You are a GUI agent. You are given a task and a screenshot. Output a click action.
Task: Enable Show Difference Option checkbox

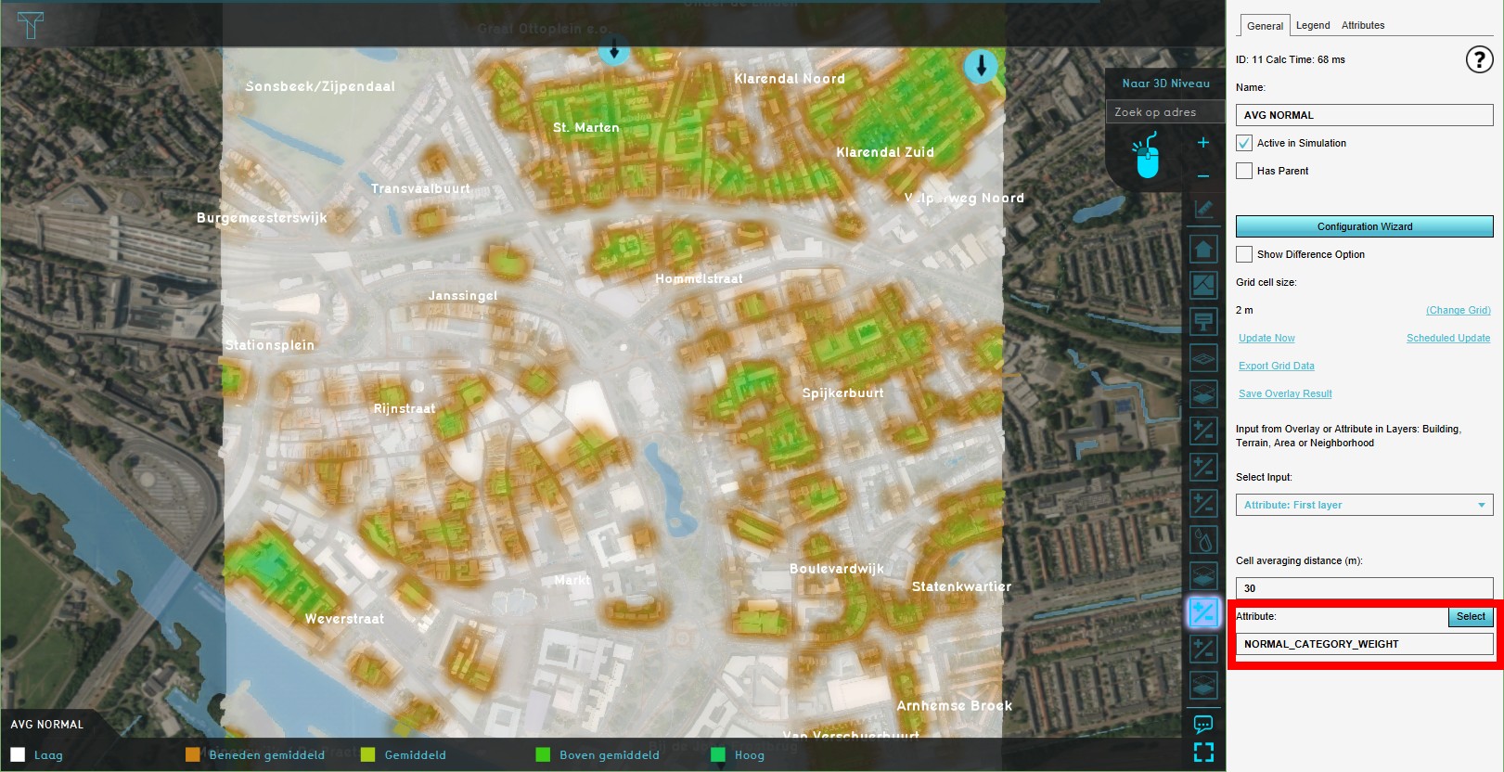1244,254
